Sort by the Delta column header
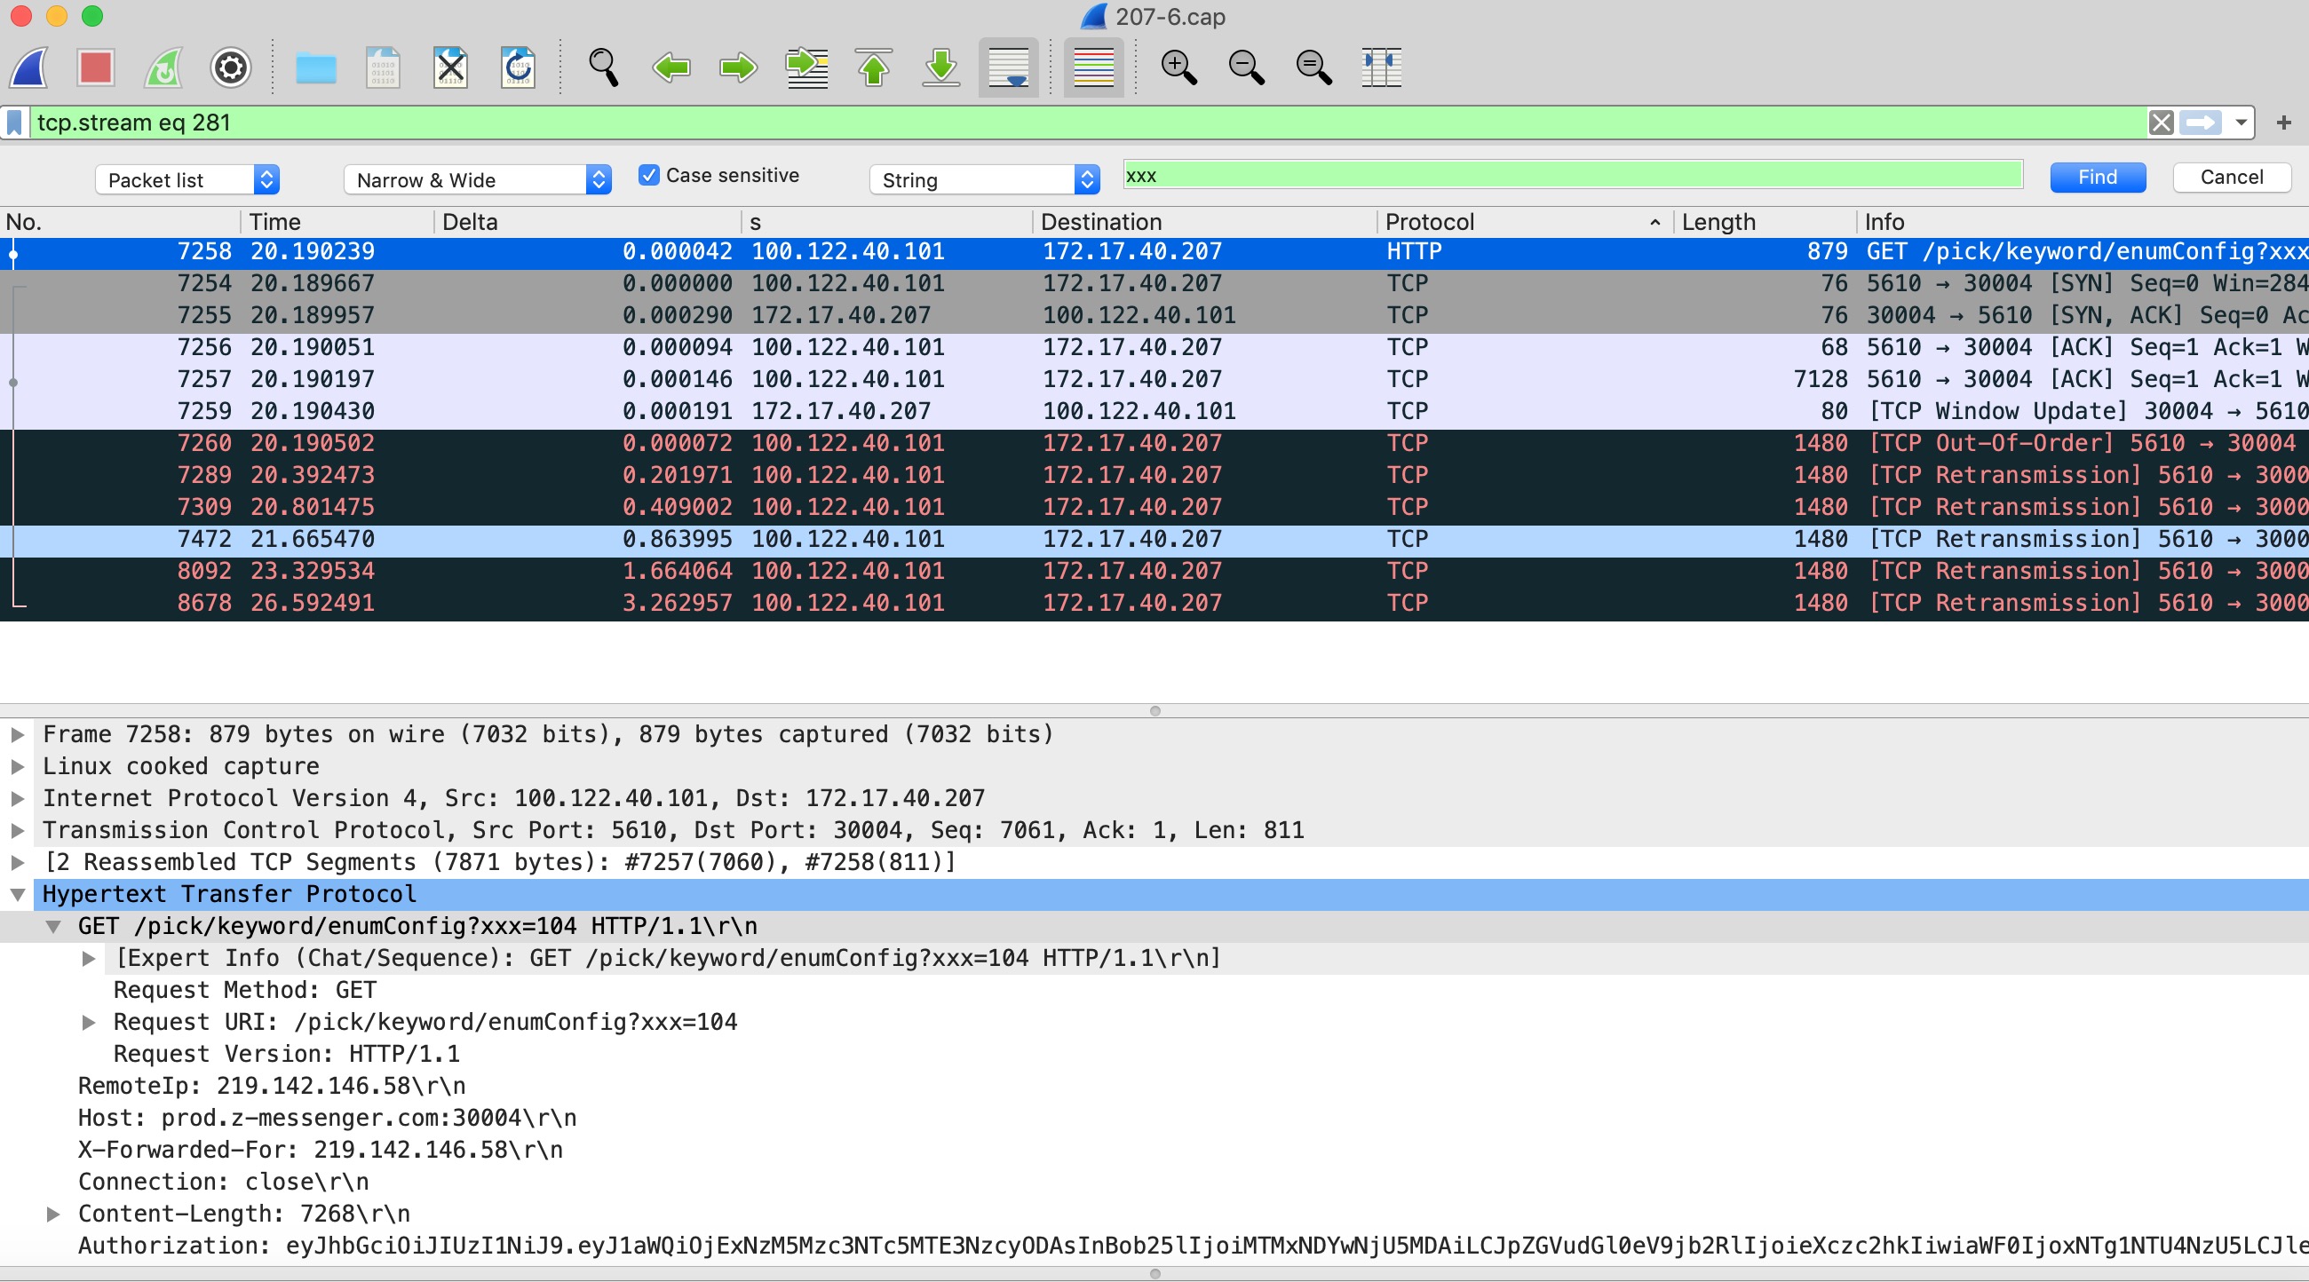2309x1282 pixels. (x=588, y=222)
